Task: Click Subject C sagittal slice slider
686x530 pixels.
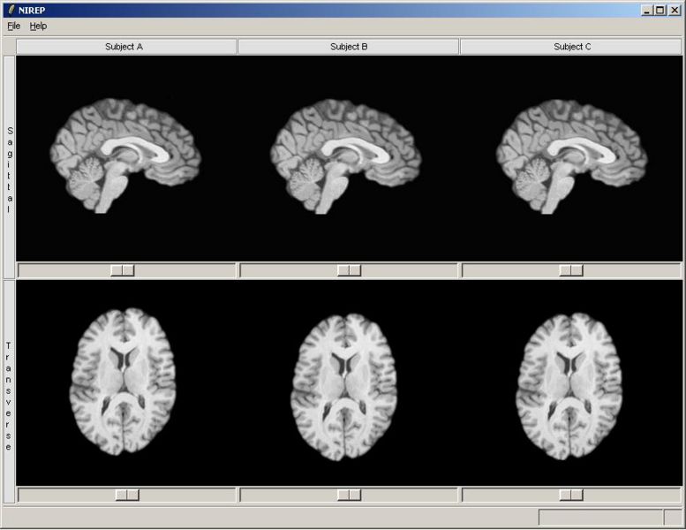Action: click(x=571, y=270)
